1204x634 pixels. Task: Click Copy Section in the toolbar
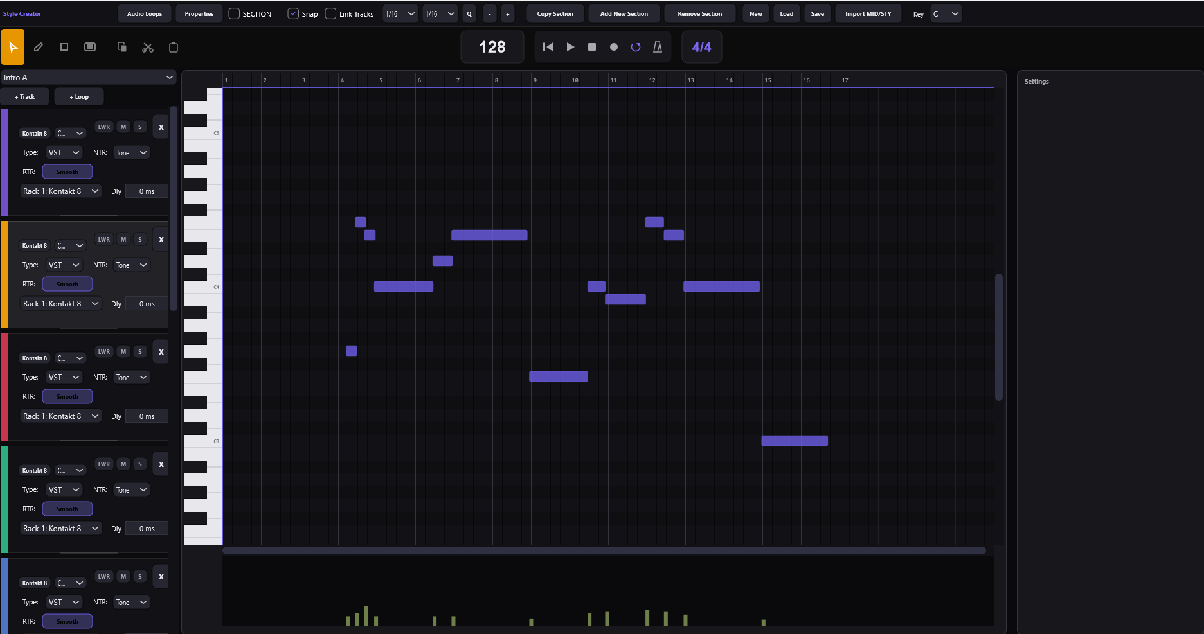point(555,14)
